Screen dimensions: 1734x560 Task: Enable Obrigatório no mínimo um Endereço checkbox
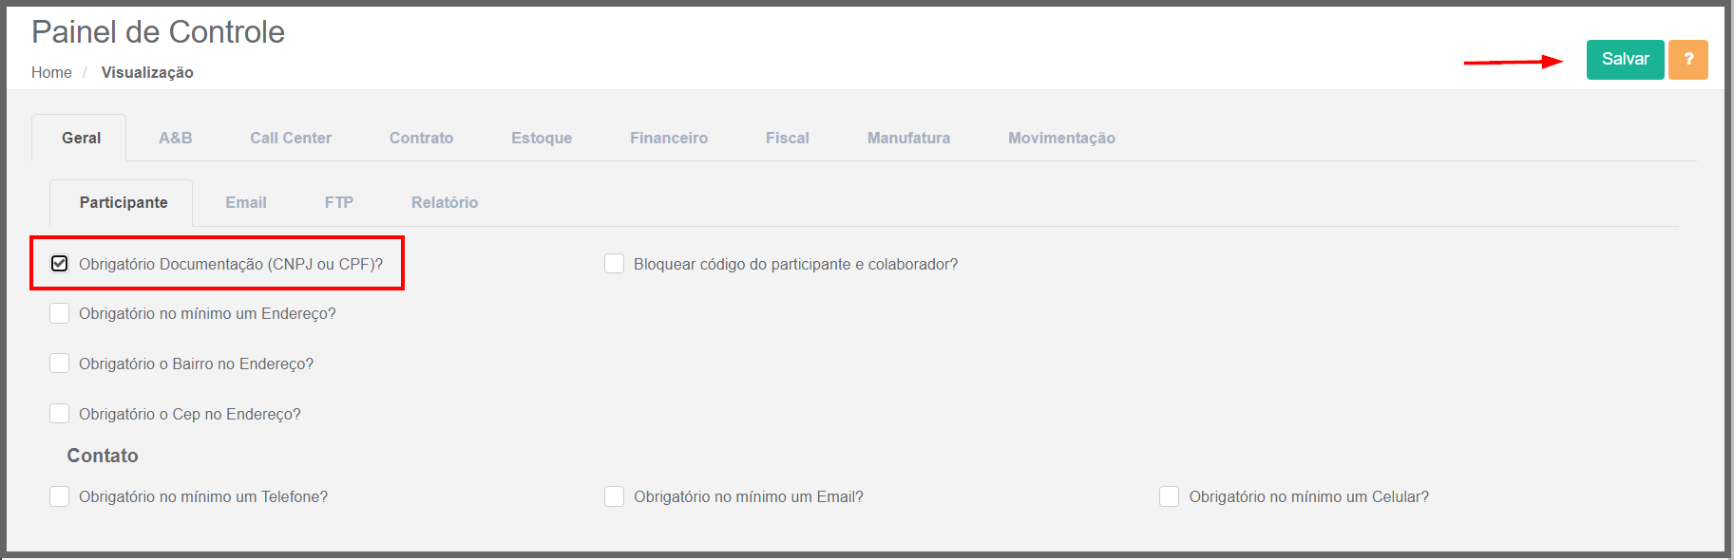(60, 313)
